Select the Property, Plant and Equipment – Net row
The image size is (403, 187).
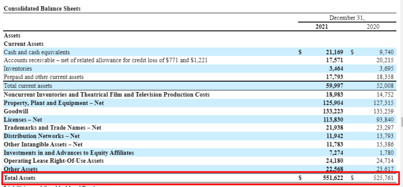click(199, 103)
